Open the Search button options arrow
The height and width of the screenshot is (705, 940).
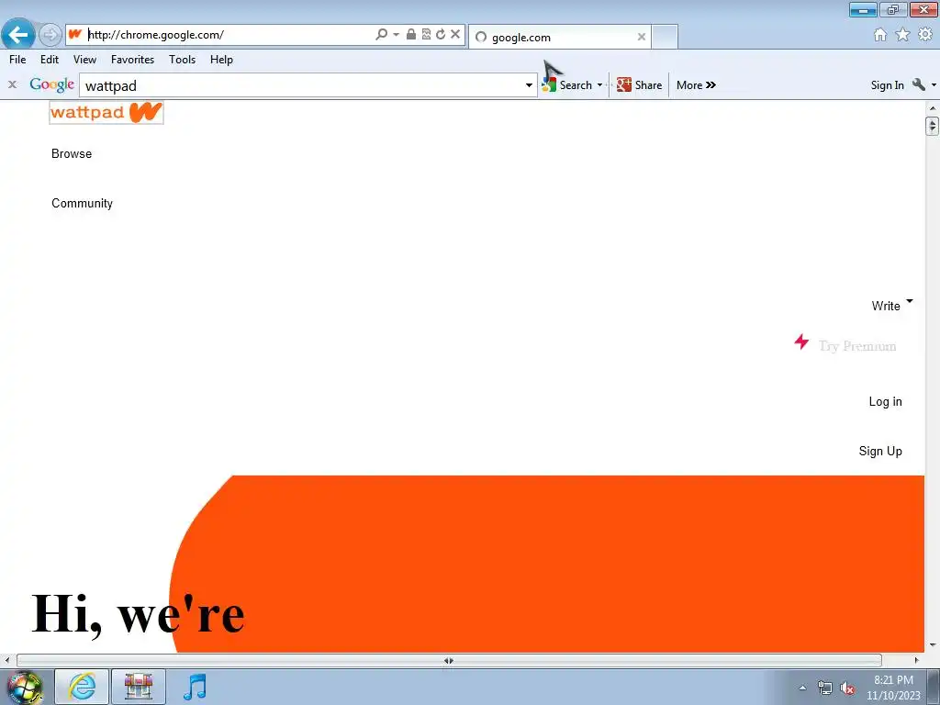click(599, 85)
